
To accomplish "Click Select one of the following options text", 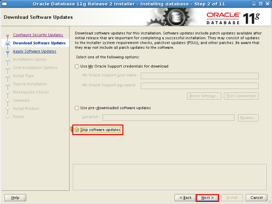I will [x=108, y=57].
